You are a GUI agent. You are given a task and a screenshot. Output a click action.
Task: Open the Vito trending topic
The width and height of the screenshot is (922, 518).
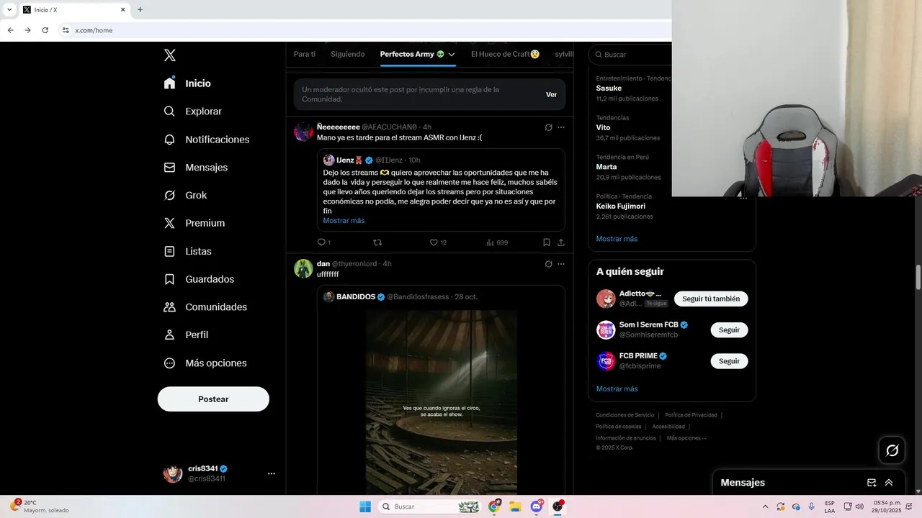pyautogui.click(x=603, y=127)
